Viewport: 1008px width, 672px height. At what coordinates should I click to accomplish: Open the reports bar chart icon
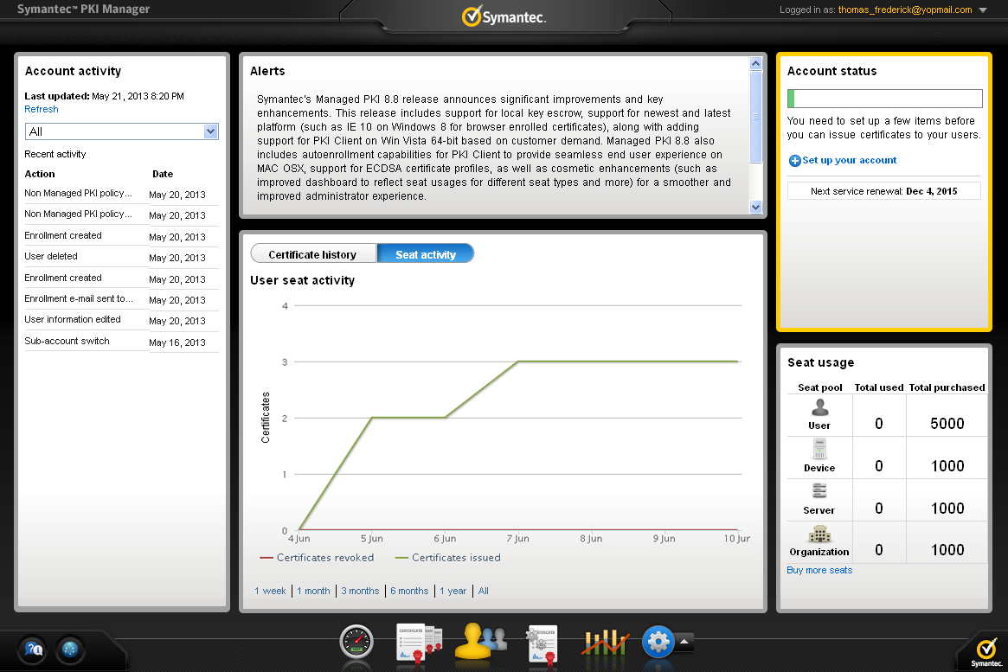(x=604, y=643)
